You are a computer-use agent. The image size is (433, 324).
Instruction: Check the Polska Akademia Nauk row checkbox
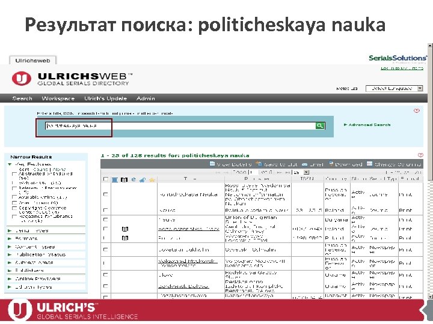click(x=105, y=210)
